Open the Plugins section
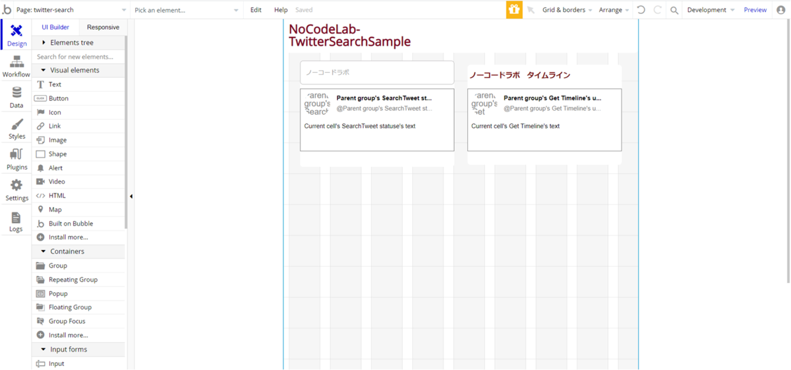The width and height of the screenshot is (791, 370). [16, 160]
